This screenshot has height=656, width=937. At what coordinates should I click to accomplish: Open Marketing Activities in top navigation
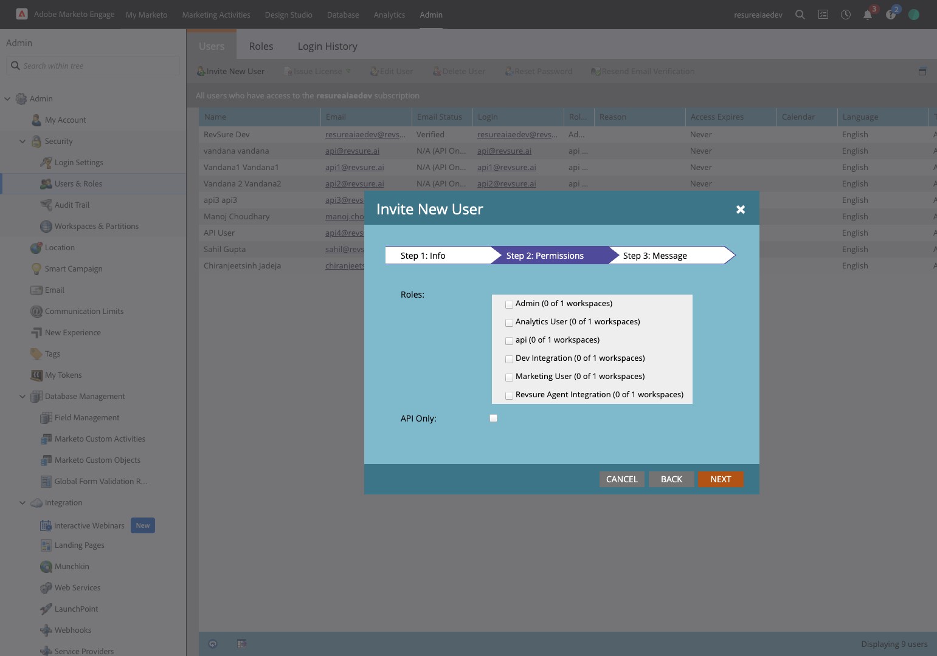tap(216, 15)
